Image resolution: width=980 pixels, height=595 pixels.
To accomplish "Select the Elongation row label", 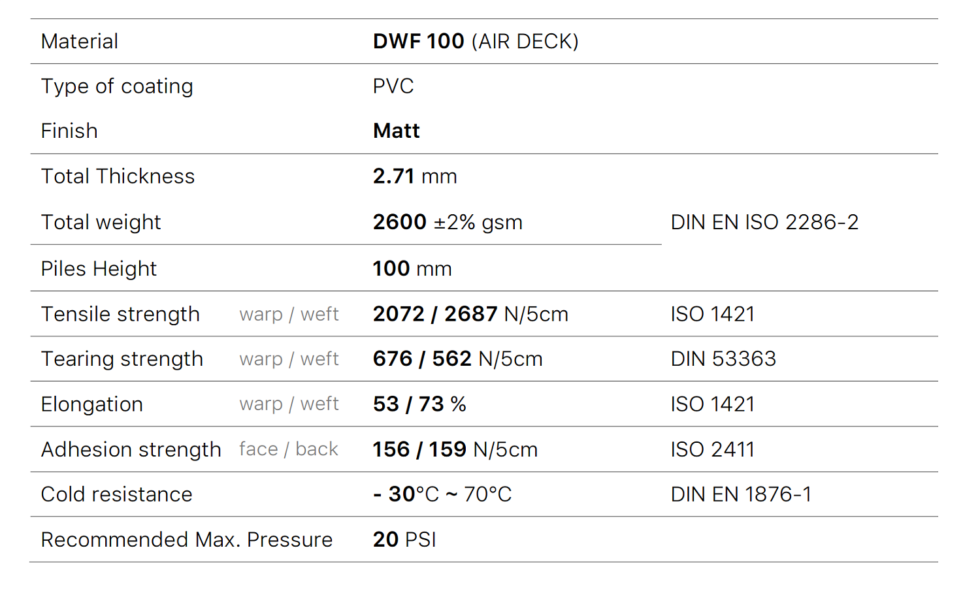I will [x=91, y=404].
